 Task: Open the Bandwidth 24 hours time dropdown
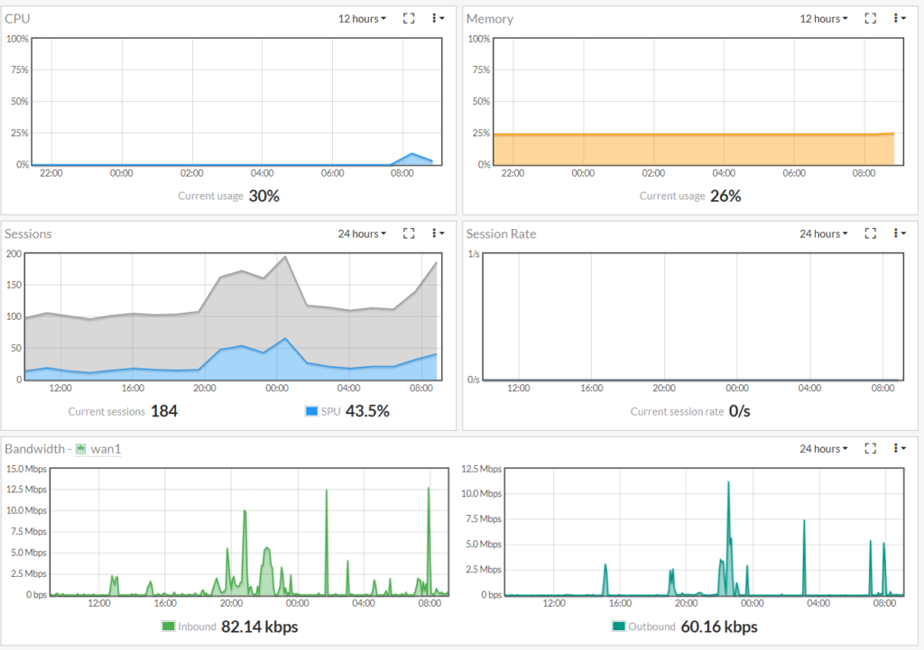coord(824,448)
